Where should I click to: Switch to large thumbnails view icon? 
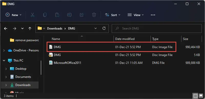[x=201, y=96]
